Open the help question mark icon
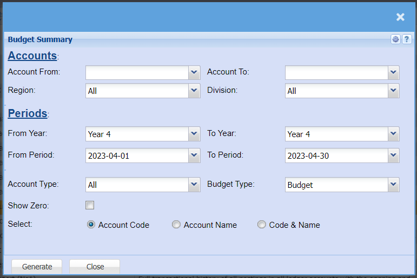 click(406, 39)
